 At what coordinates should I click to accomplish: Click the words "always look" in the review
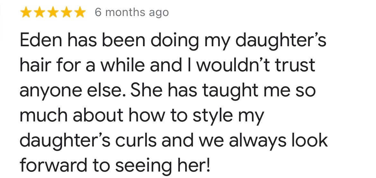(x=277, y=140)
